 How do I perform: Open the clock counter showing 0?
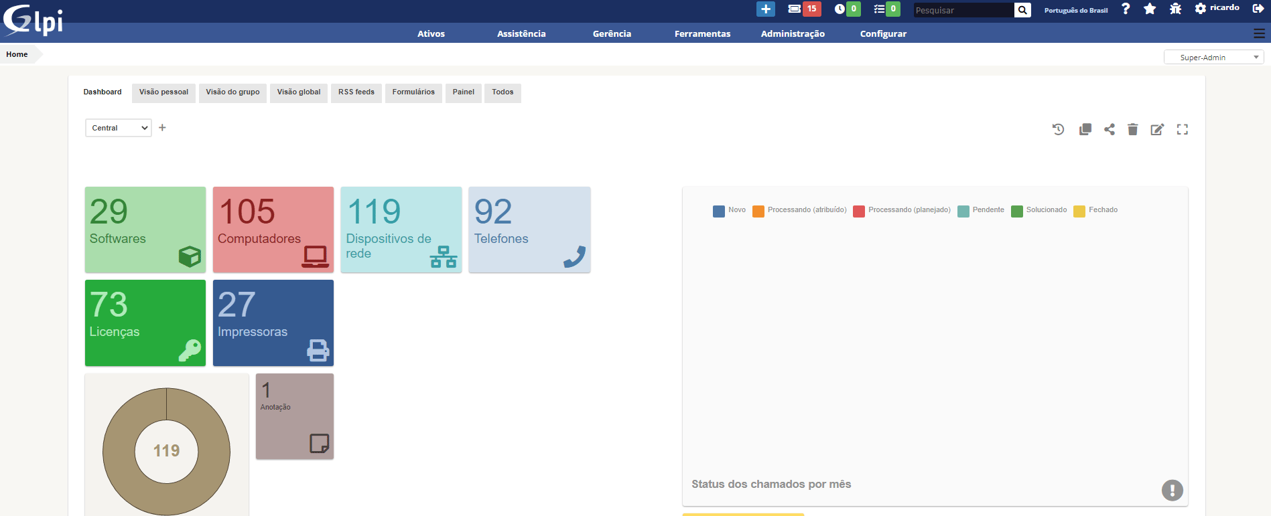tap(847, 9)
